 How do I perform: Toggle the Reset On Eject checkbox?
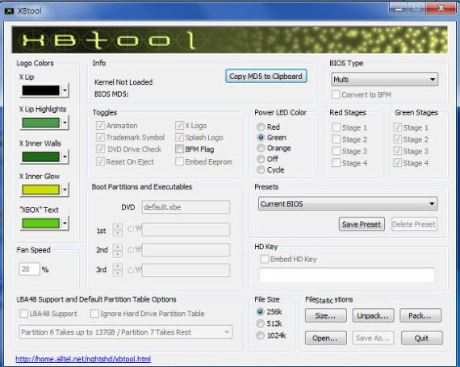click(x=100, y=161)
